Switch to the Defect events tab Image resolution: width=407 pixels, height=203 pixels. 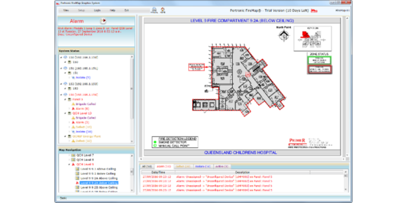(x=183, y=166)
